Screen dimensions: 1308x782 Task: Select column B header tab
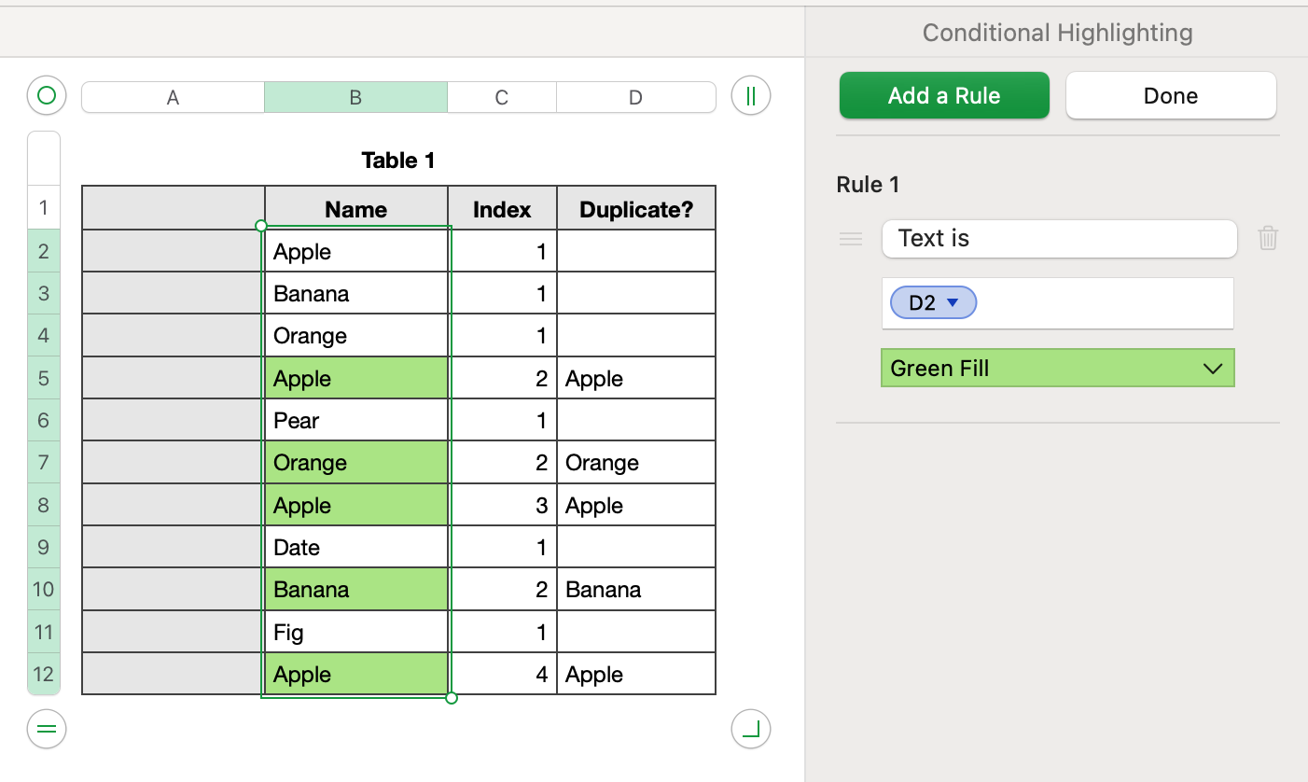[x=355, y=97]
